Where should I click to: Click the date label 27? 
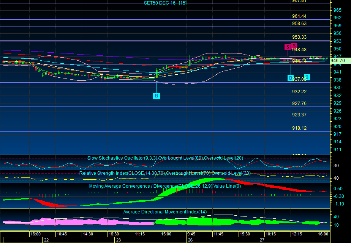click(262, 240)
